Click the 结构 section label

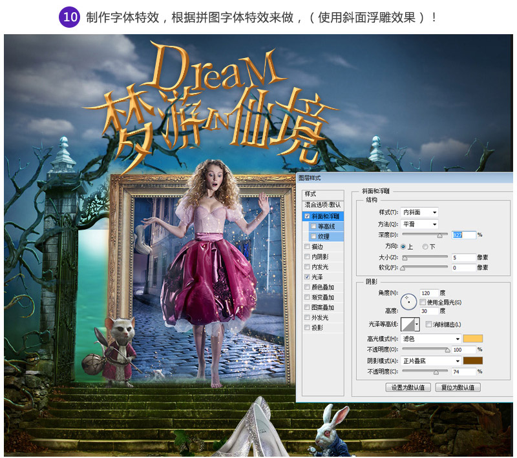tap(372, 200)
